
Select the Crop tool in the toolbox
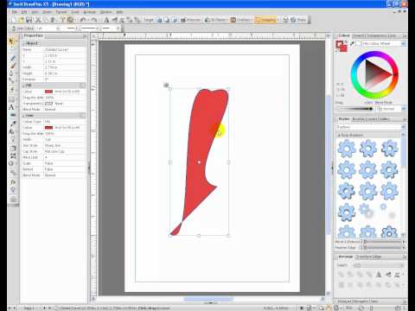coord(13,149)
